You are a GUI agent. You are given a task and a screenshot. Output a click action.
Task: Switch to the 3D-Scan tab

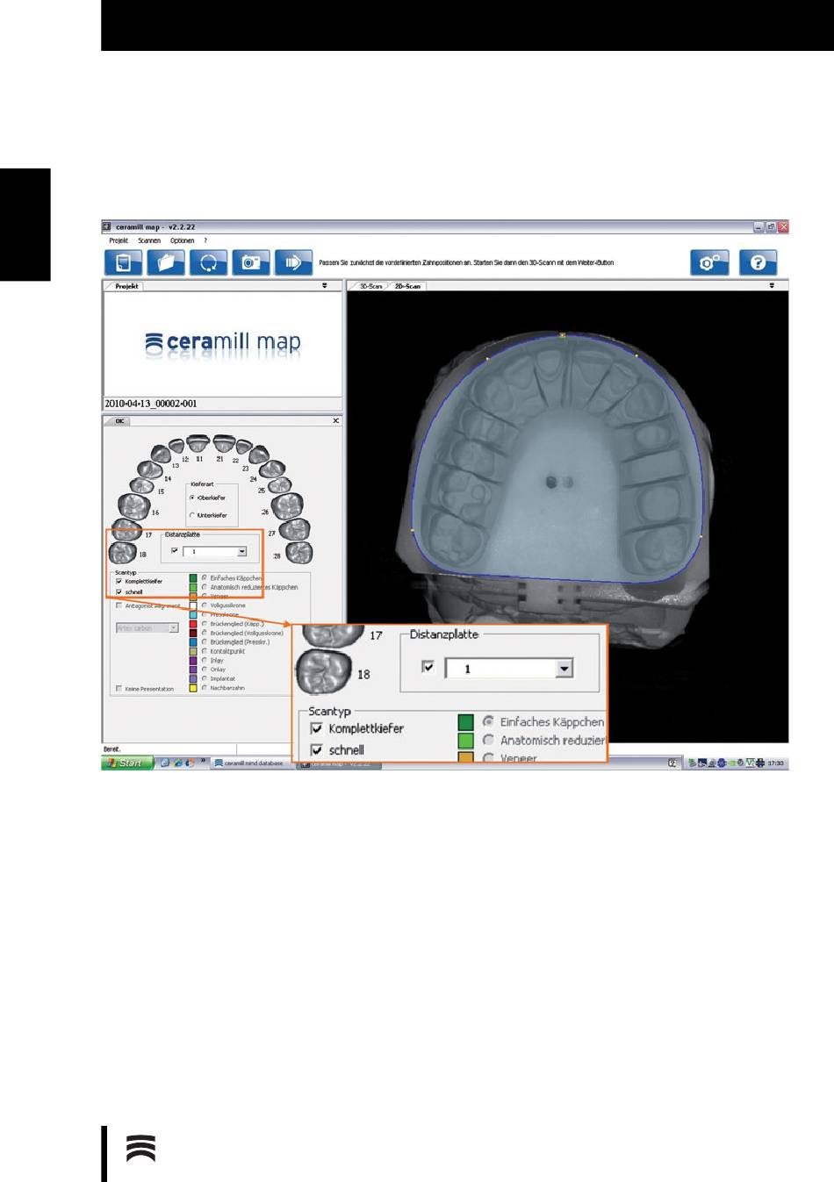pyautogui.click(x=370, y=286)
